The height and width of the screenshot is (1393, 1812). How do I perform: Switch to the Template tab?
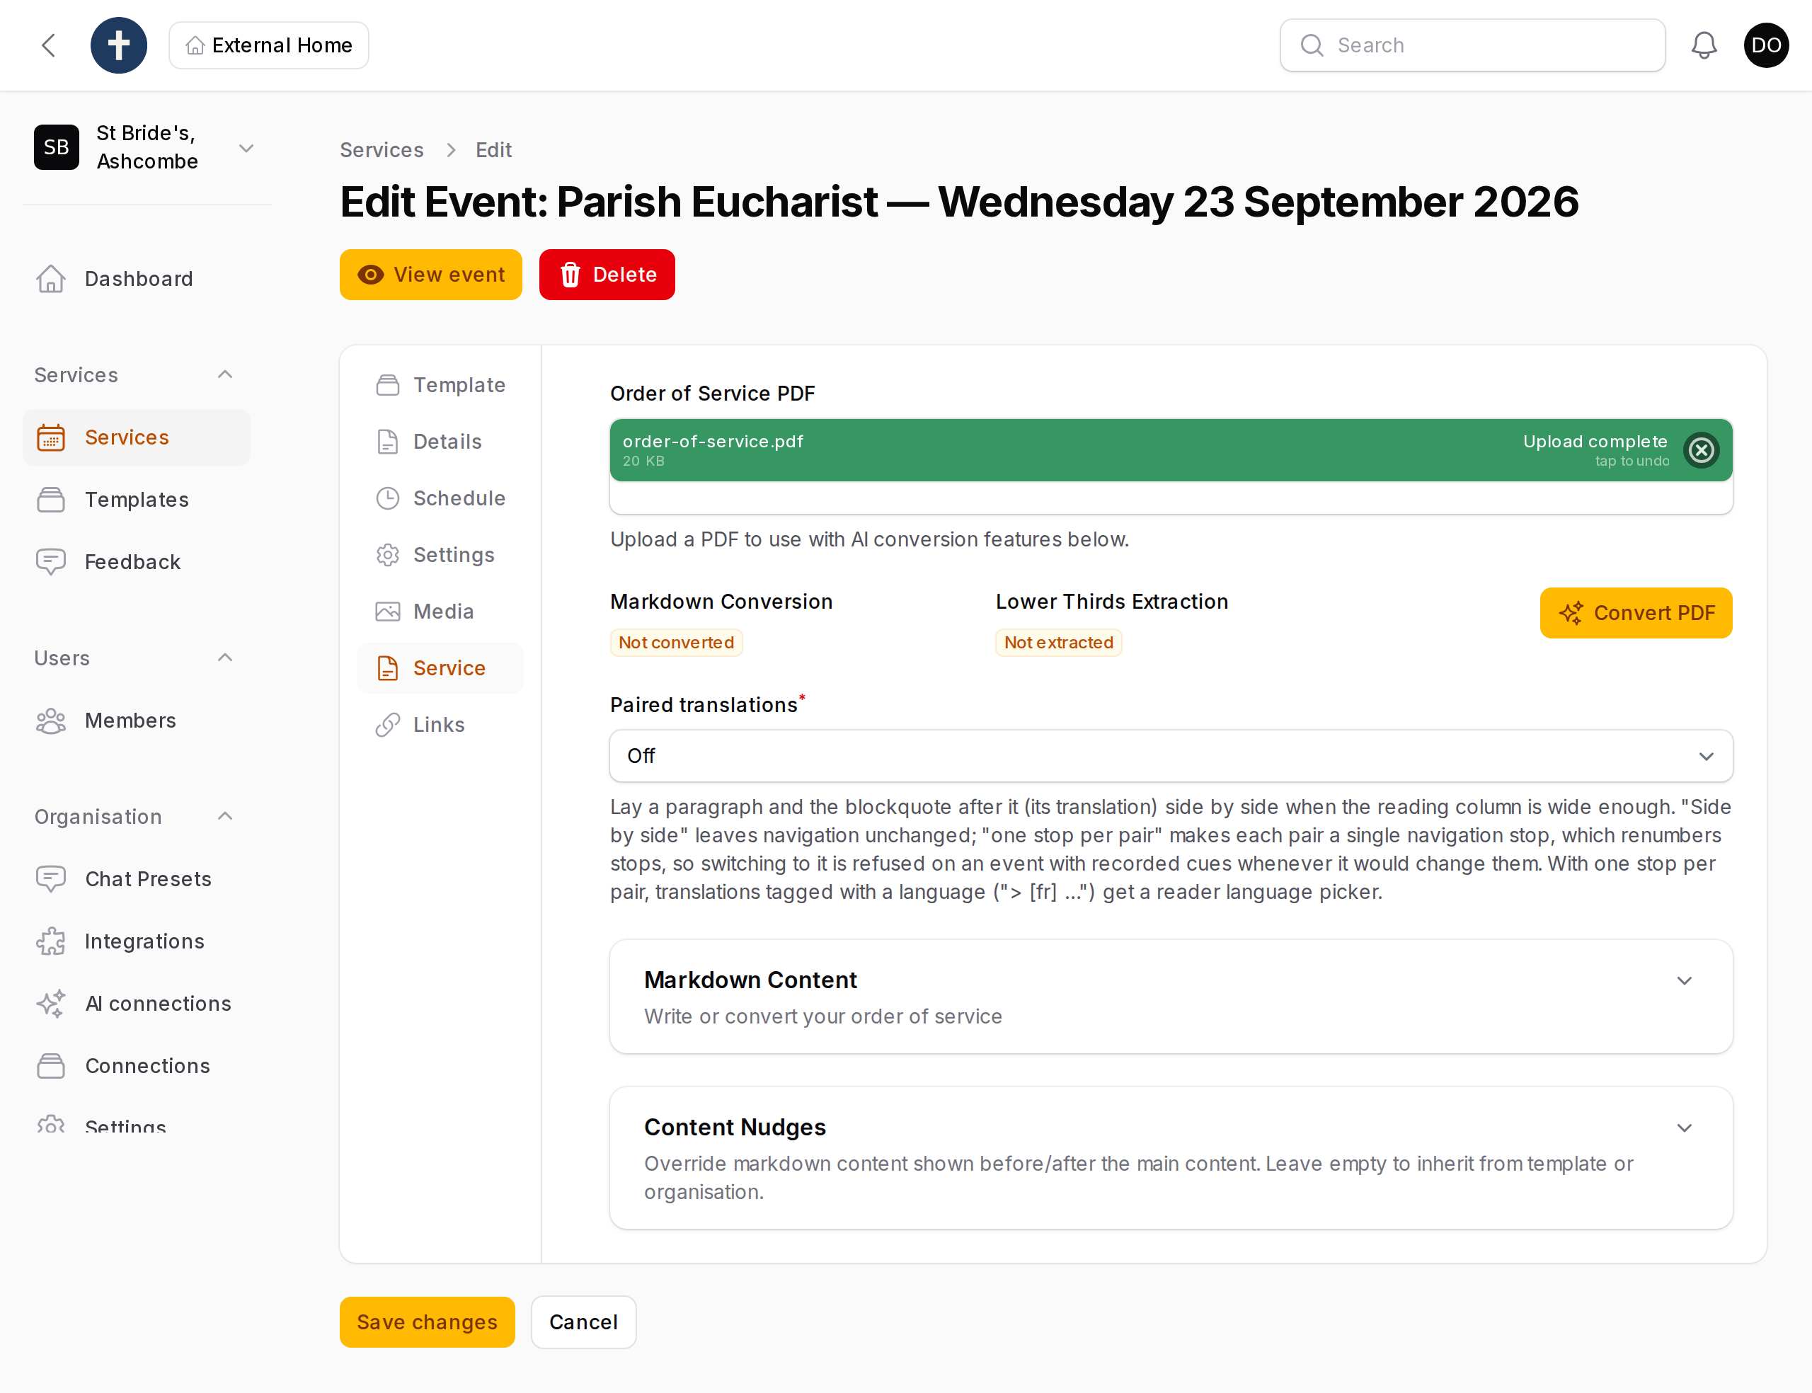pyautogui.click(x=440, y=385)
